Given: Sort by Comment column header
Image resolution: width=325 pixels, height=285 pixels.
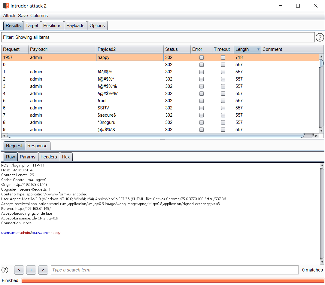Looking at the screenshot, I should [x=292, y=49].
